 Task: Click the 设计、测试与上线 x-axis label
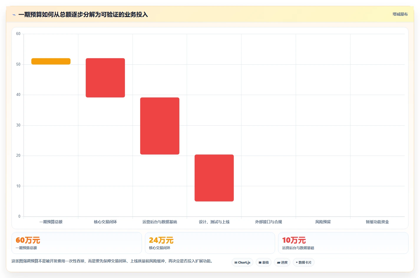click(214, 222)
